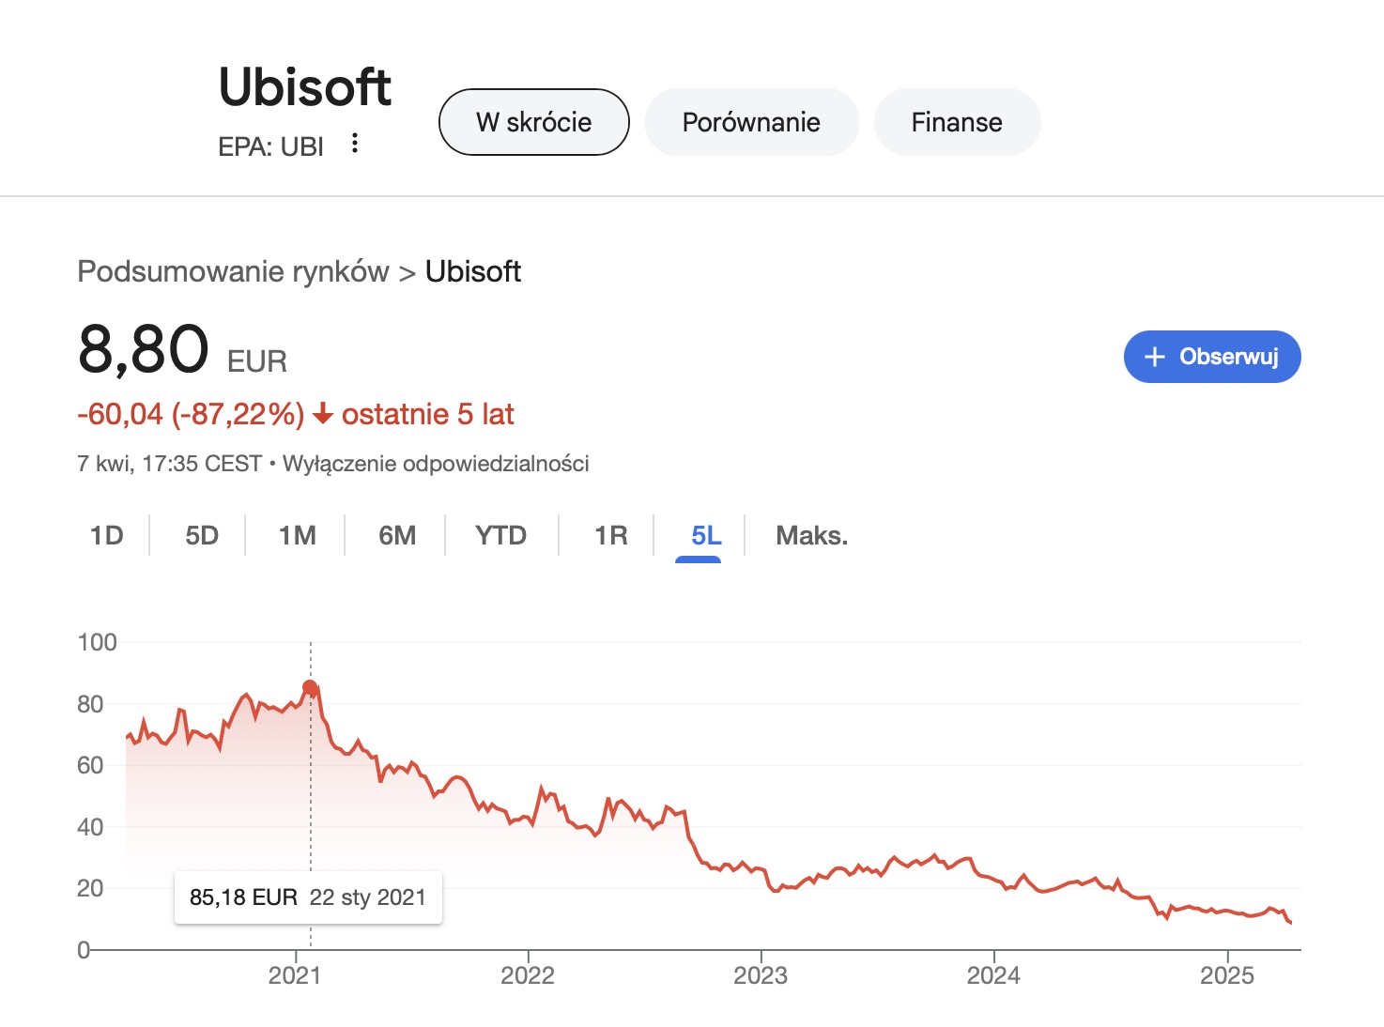Select the 5D time range

(202, 536)
